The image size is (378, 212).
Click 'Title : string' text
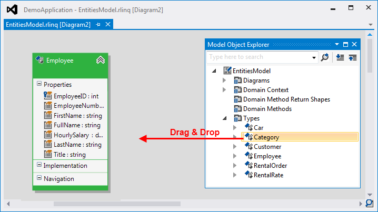point(69,155)
